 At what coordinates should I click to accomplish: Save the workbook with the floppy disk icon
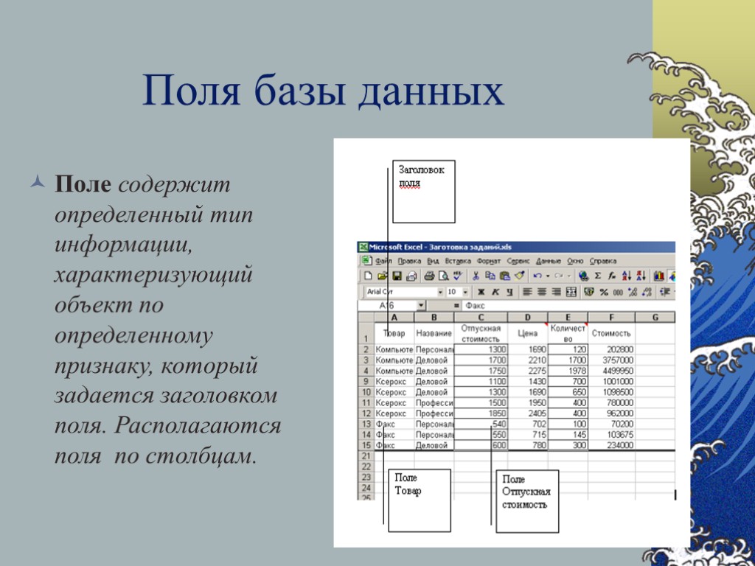(x=397, y=276)
